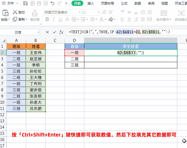Viewport: 187px width, 148px height.
Task: Click the print icon
Action: click(39, 3)
